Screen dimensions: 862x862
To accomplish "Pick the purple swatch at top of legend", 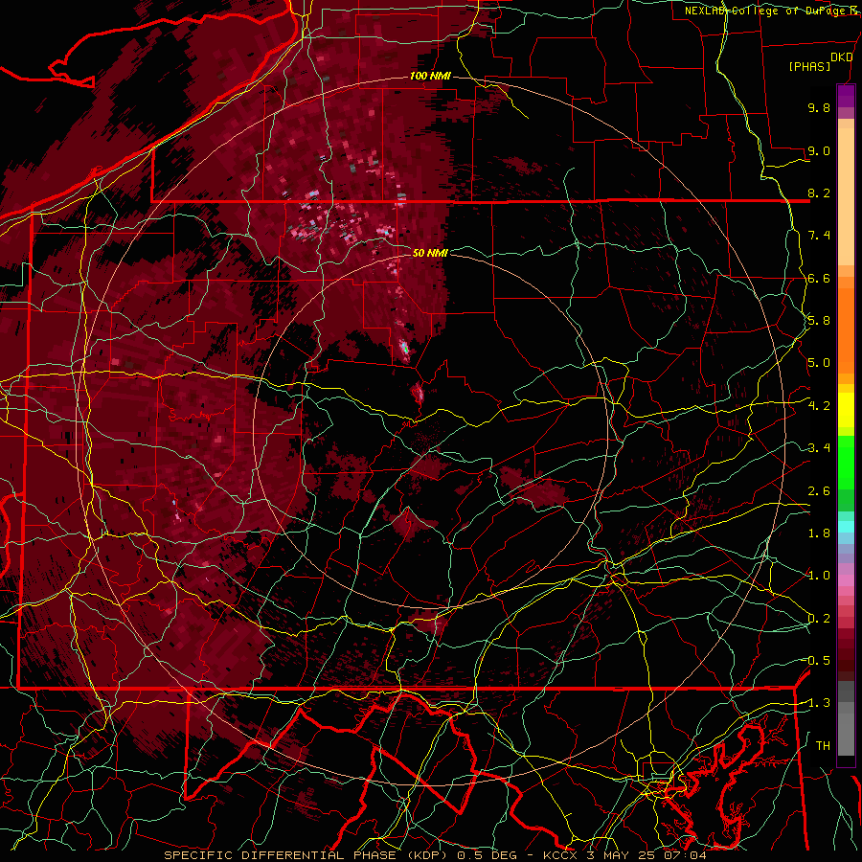I will [846, 96].
